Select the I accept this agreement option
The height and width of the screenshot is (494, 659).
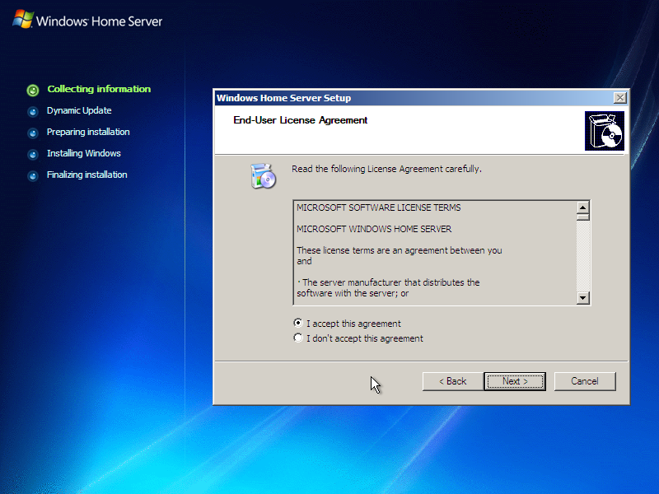pyautogui.click(x=297, y=323)
